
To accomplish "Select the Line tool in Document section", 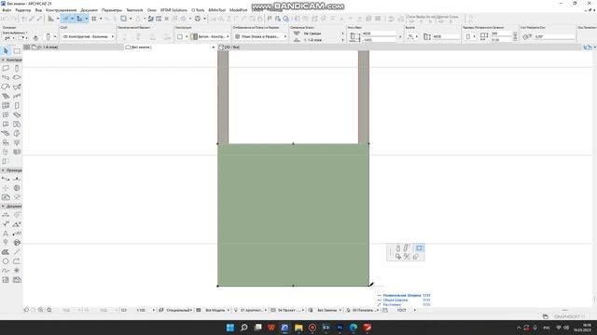I will pos(17,252).
